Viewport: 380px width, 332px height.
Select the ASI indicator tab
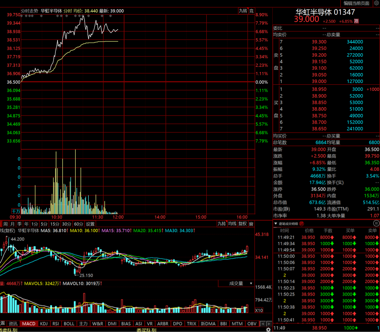pyautogui.click(x=139, y=323)
